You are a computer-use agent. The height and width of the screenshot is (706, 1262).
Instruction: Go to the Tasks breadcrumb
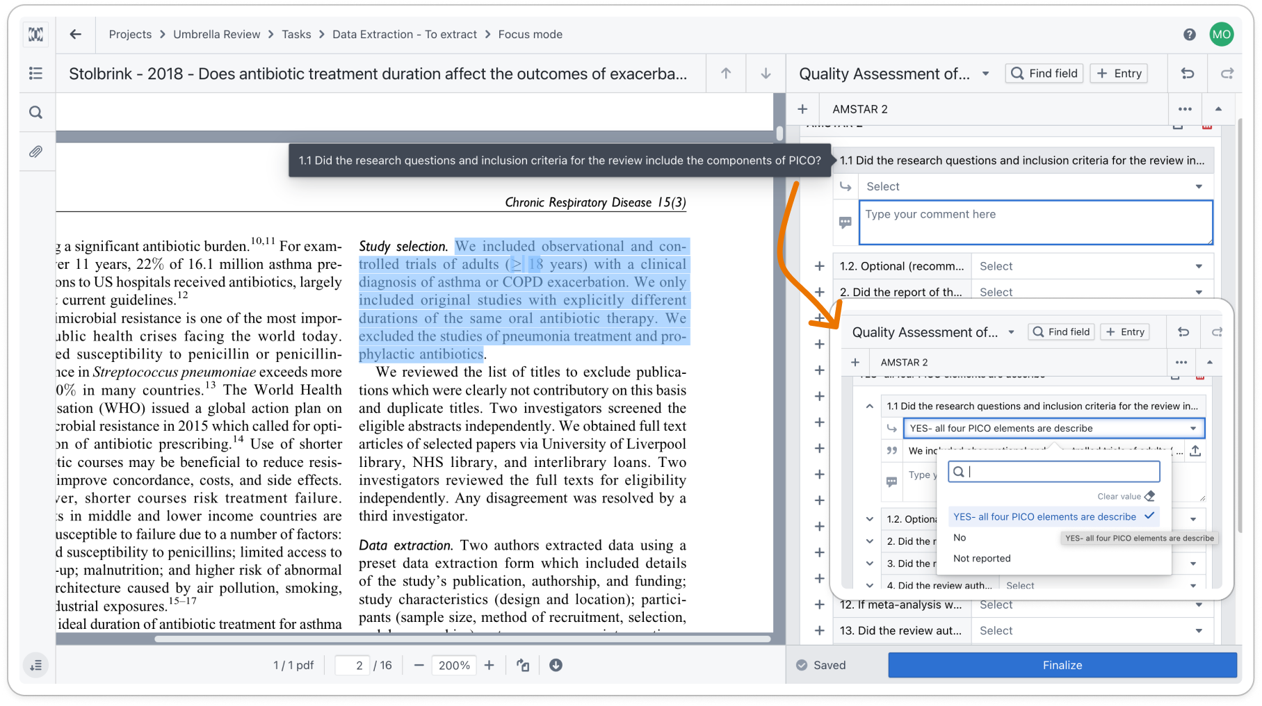point(296,34)
